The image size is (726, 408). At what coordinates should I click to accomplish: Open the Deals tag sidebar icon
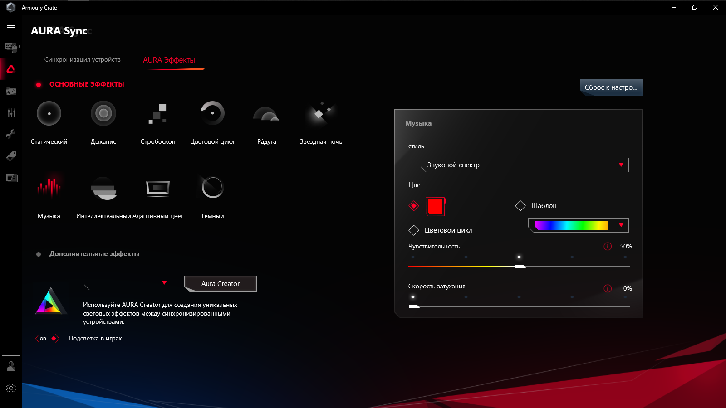[x=11, y=156]
